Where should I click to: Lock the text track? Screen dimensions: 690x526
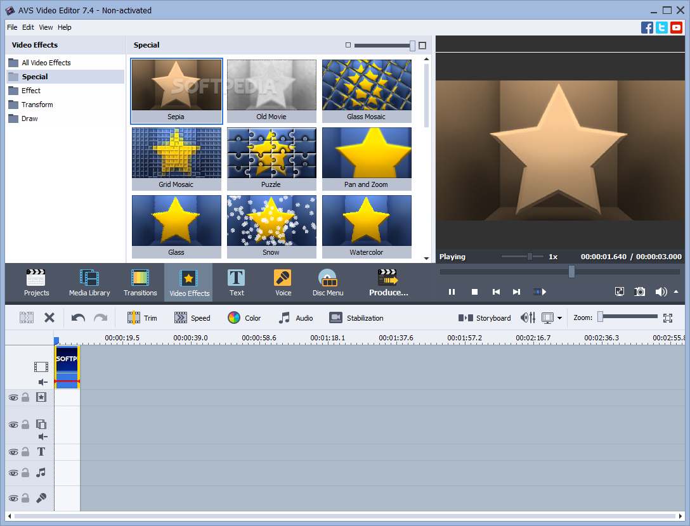[25, 452]
